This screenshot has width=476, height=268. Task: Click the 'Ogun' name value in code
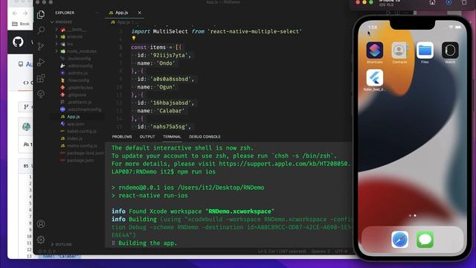coord(165,87)
